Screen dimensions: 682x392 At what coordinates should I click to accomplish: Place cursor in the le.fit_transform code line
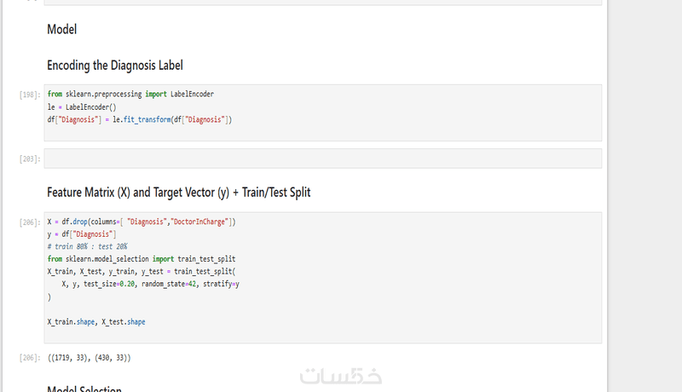pos(140,119)
